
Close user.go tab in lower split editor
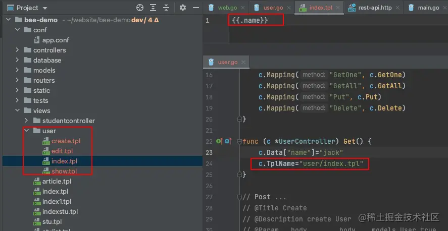[243, 63]
